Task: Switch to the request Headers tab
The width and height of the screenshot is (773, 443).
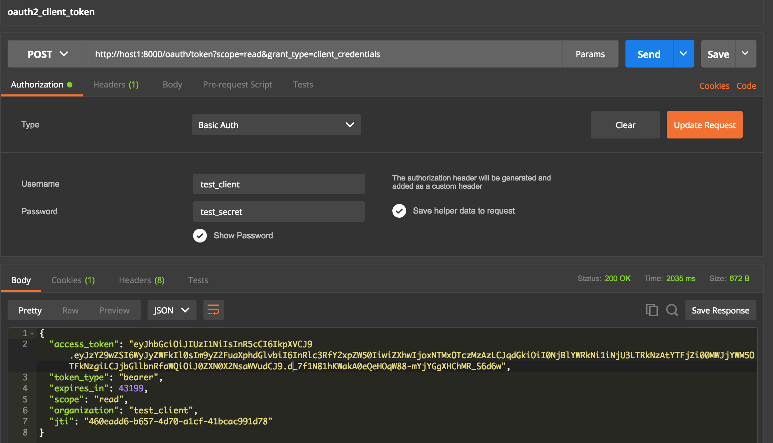Action: click(116, 84)
